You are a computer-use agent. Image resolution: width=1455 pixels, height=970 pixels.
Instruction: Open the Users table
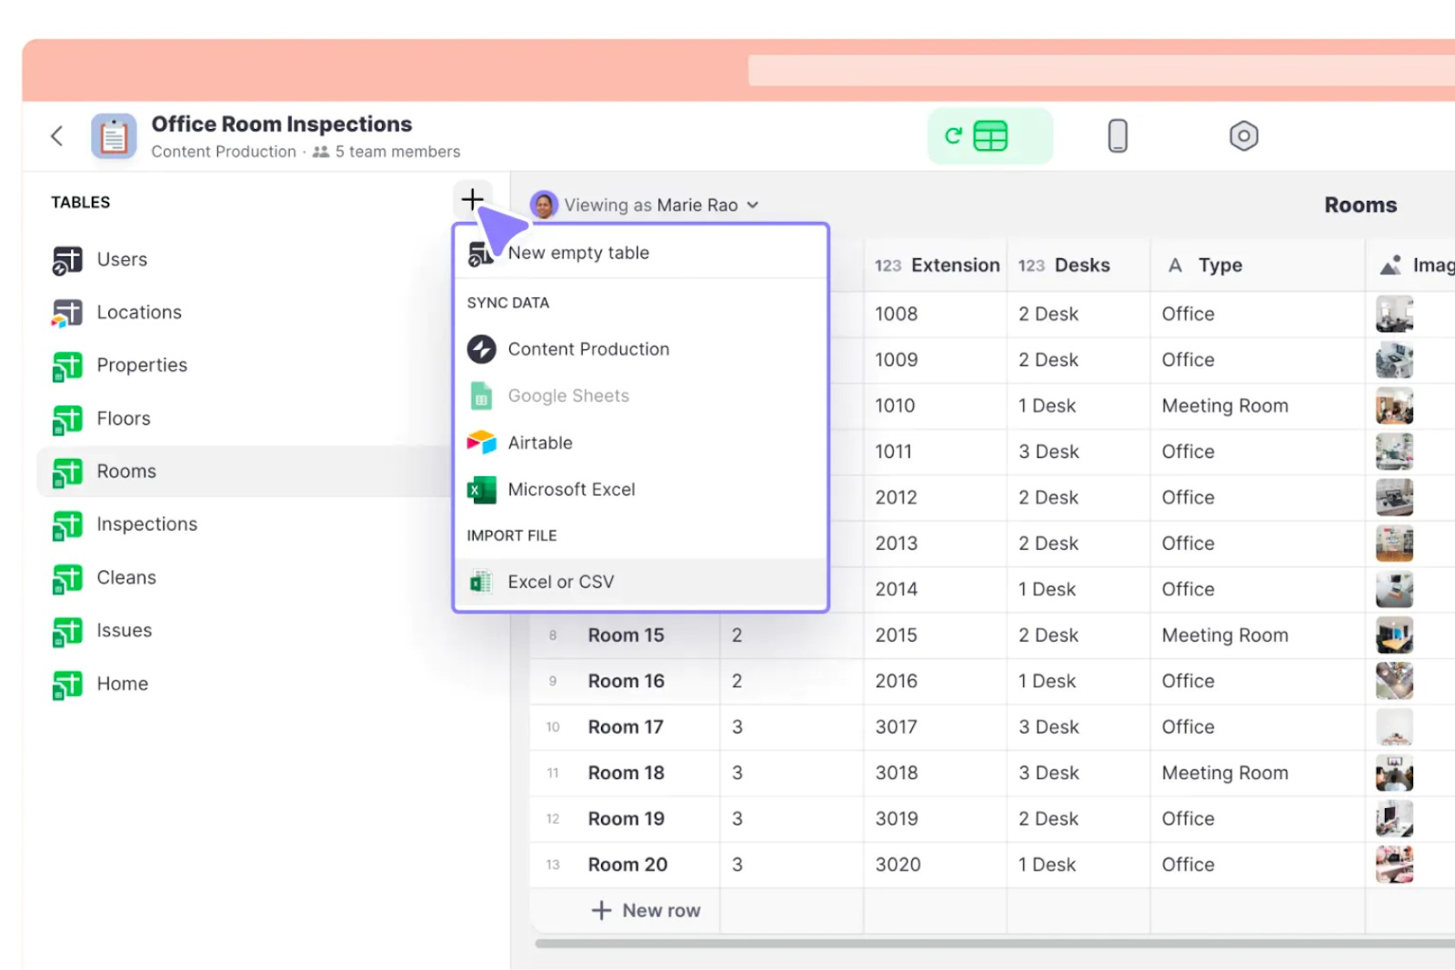[x=246, y=260]
